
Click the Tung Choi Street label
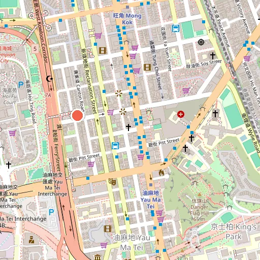[155, 65]
